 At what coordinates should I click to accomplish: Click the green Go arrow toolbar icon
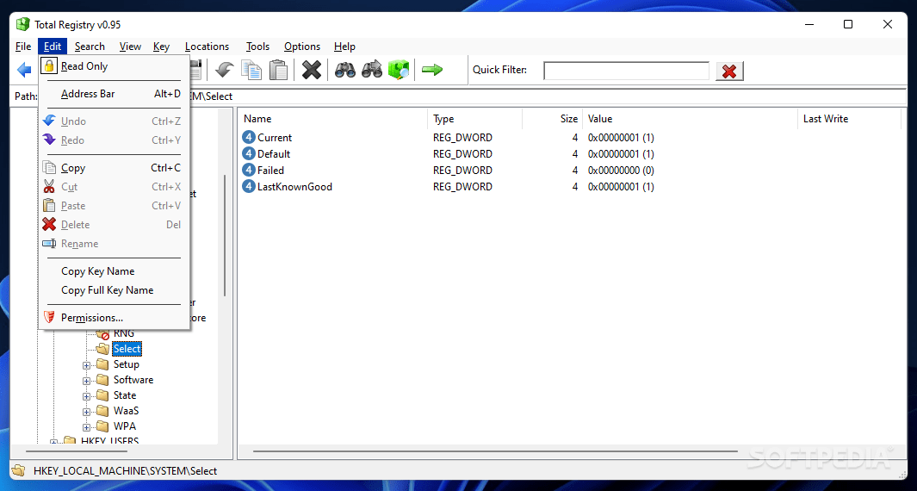[x=432, y=71]
